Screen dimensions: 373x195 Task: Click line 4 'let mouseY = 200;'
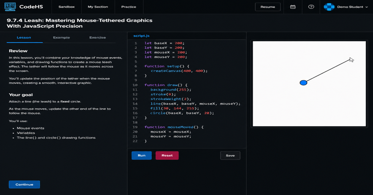tap(166, 57)
